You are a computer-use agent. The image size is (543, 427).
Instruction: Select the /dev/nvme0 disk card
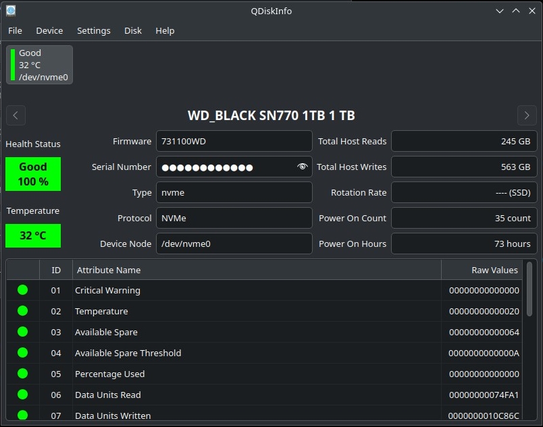pyautogui.click(x=39, y=65)
